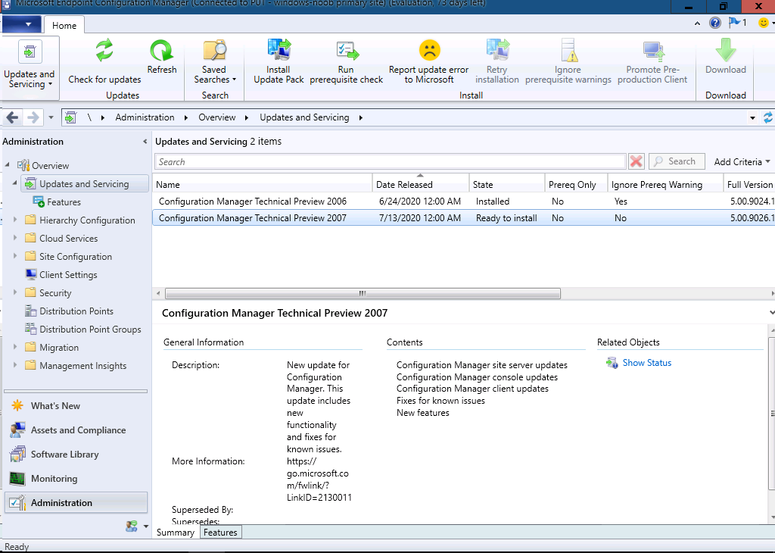The image size is (775, 553).
Task: Collapse the details pane chevron
Action: click(771, 313)
